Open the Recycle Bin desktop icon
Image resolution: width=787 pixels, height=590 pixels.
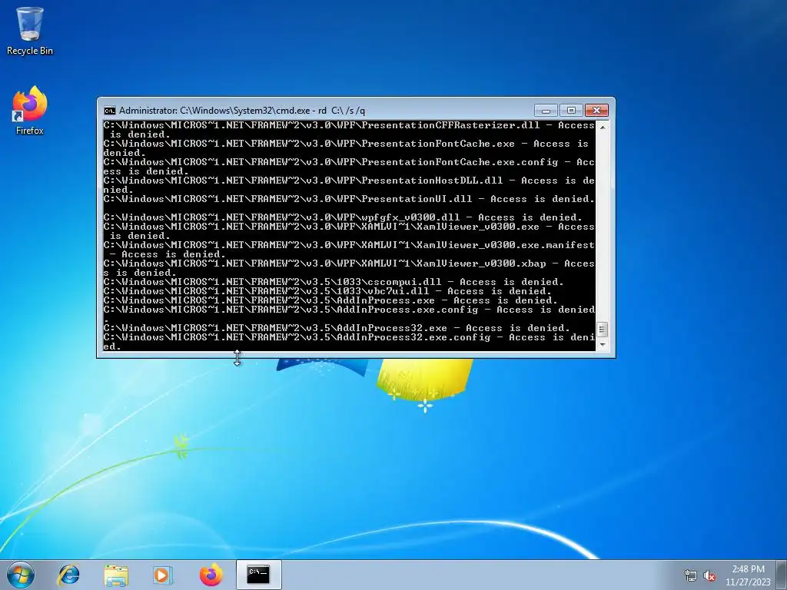[30, 31]
